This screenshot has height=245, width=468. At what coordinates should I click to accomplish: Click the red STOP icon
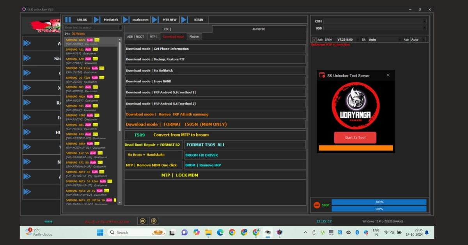coord(317,205)
